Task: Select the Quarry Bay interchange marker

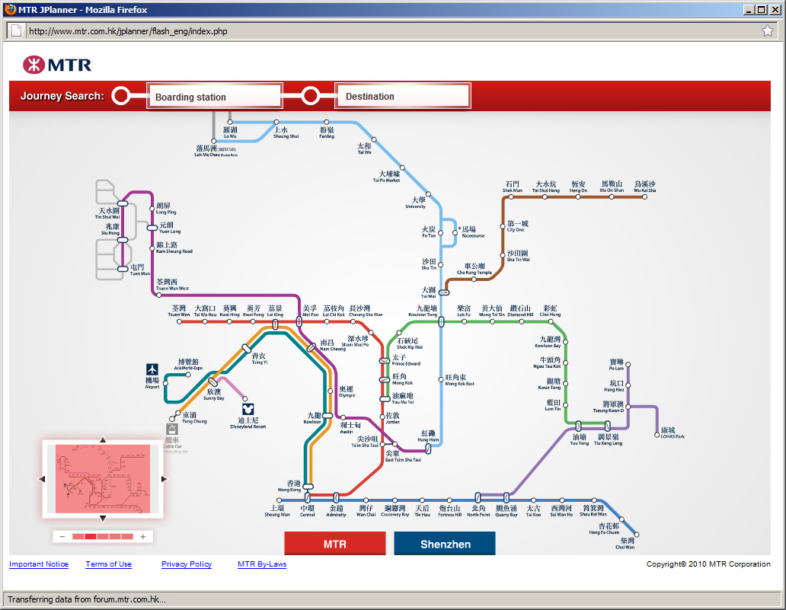Action: click(506, 498)
